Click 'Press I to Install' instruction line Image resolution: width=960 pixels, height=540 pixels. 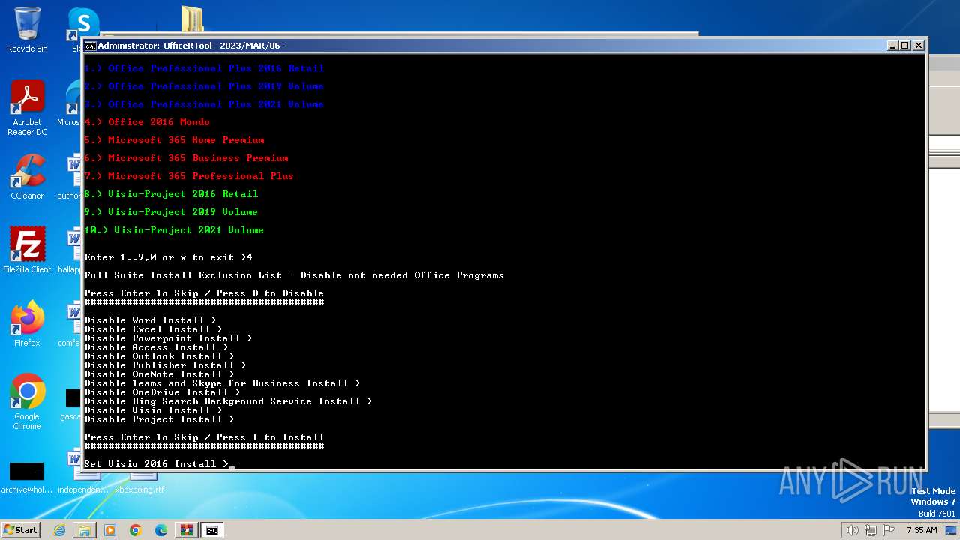tap(204, 437)
